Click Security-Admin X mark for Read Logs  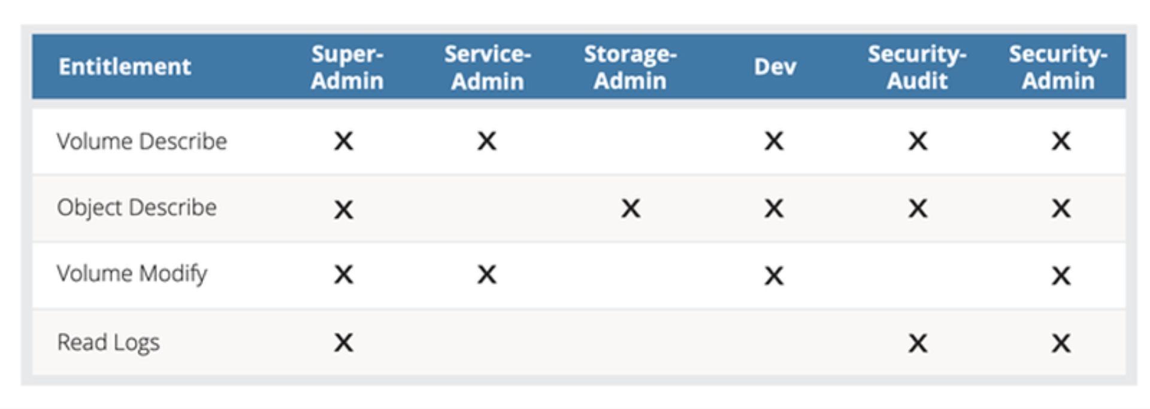tap(1061, 343)
